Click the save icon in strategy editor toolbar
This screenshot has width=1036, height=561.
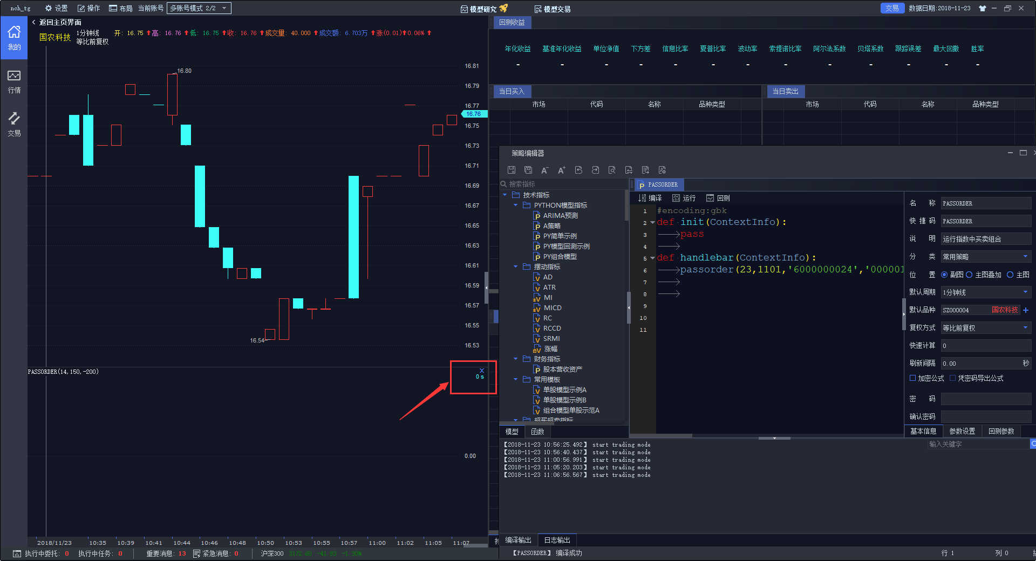512,170
